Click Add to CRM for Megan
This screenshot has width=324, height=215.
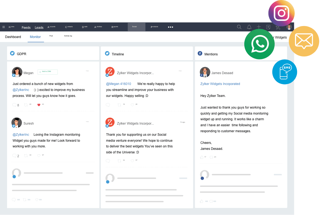pos(47,72)
